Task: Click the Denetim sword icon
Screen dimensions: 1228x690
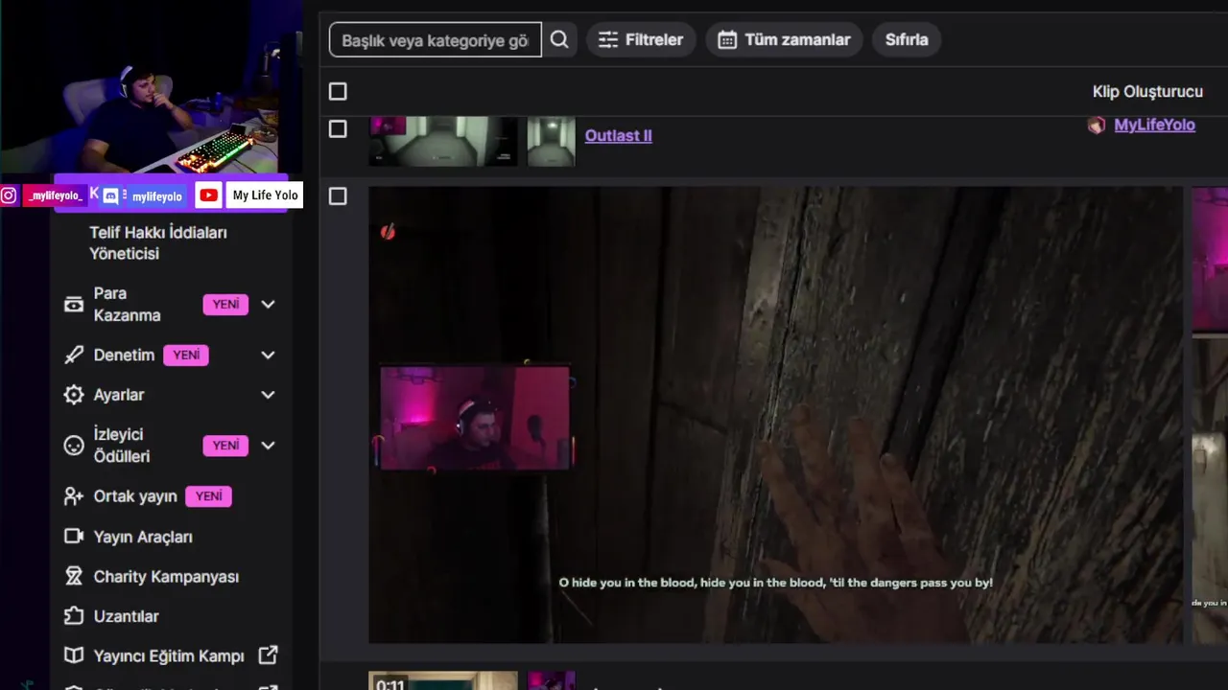Action: click(74, 355)
